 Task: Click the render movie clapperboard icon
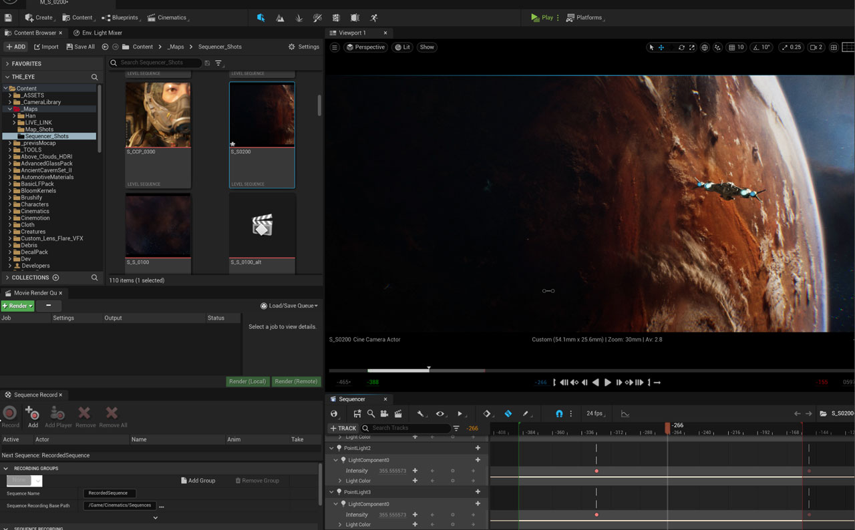tap(398, 414)
